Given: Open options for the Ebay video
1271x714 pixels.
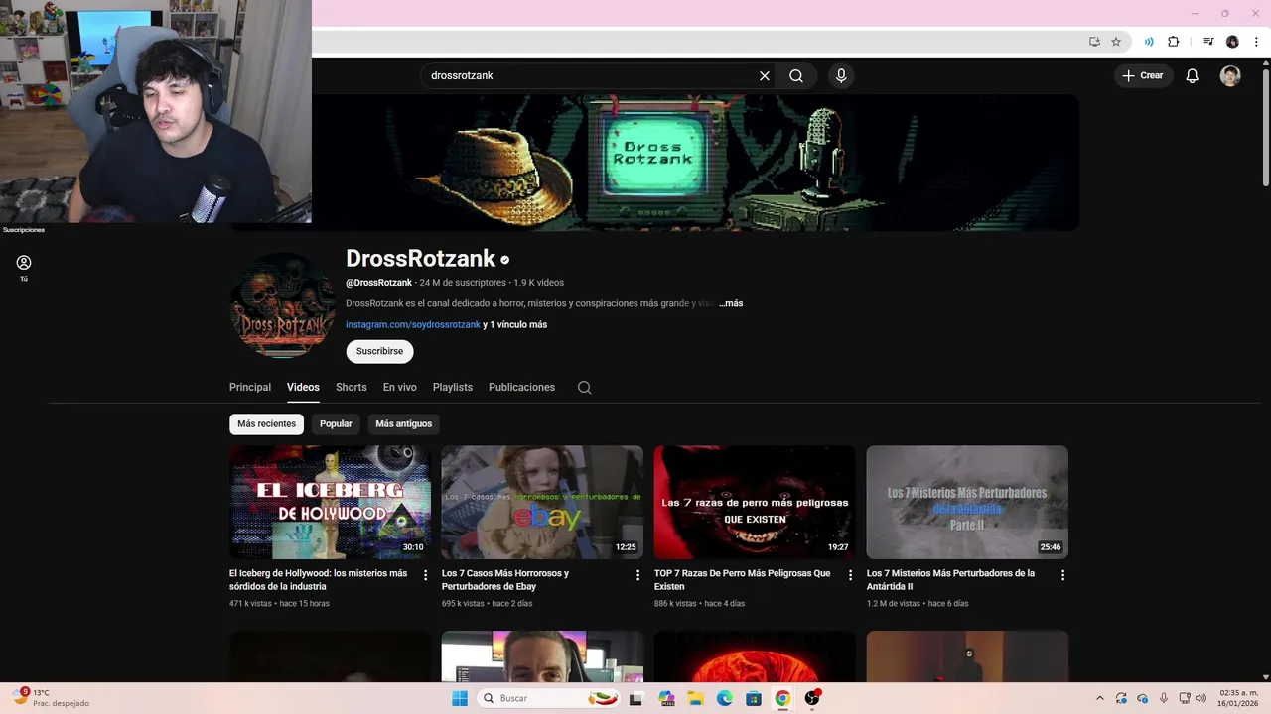Looking at the screenshot, I should coord(638,575).
